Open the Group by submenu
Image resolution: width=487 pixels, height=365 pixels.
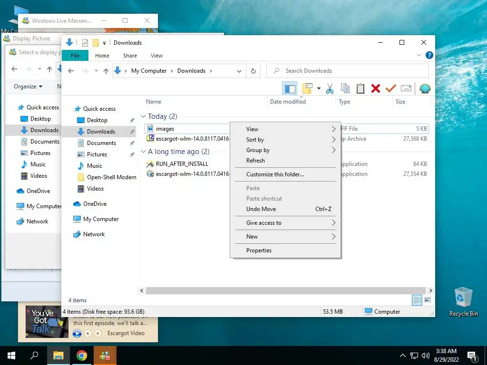click(x=285, y=150)
